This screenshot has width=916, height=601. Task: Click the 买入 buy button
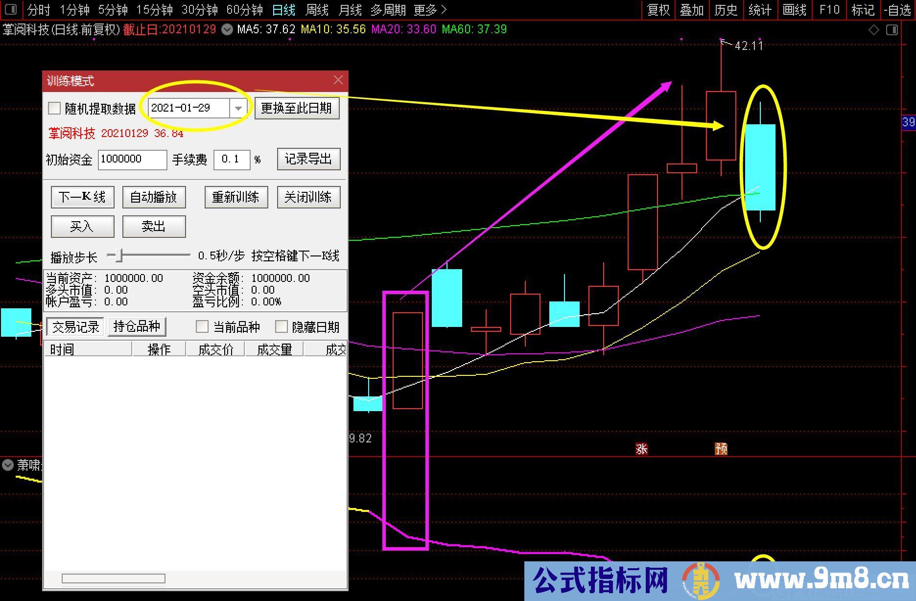tap(82, 226)
